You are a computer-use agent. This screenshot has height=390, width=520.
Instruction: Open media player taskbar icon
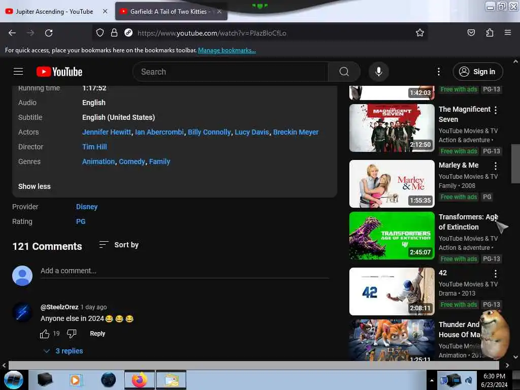76,380
